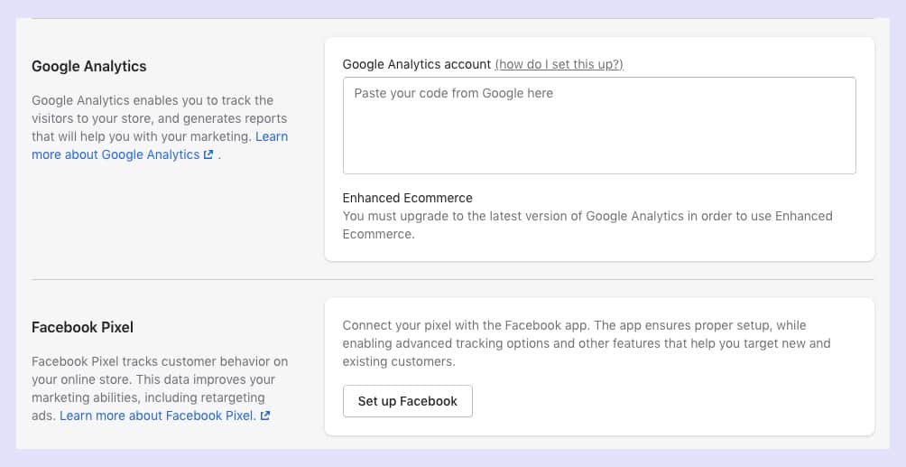Click description text "tracks customer behavior on your online store"
Screen dimensions: 906x467
click(160, 370)
